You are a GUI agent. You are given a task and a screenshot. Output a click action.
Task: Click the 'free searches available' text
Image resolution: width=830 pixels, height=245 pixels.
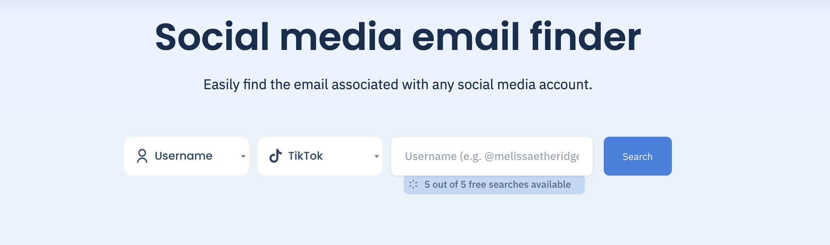click(520, 185)
